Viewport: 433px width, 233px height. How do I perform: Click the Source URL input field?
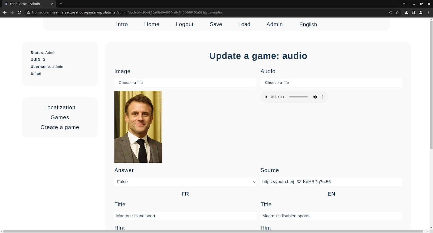[331, 182]
